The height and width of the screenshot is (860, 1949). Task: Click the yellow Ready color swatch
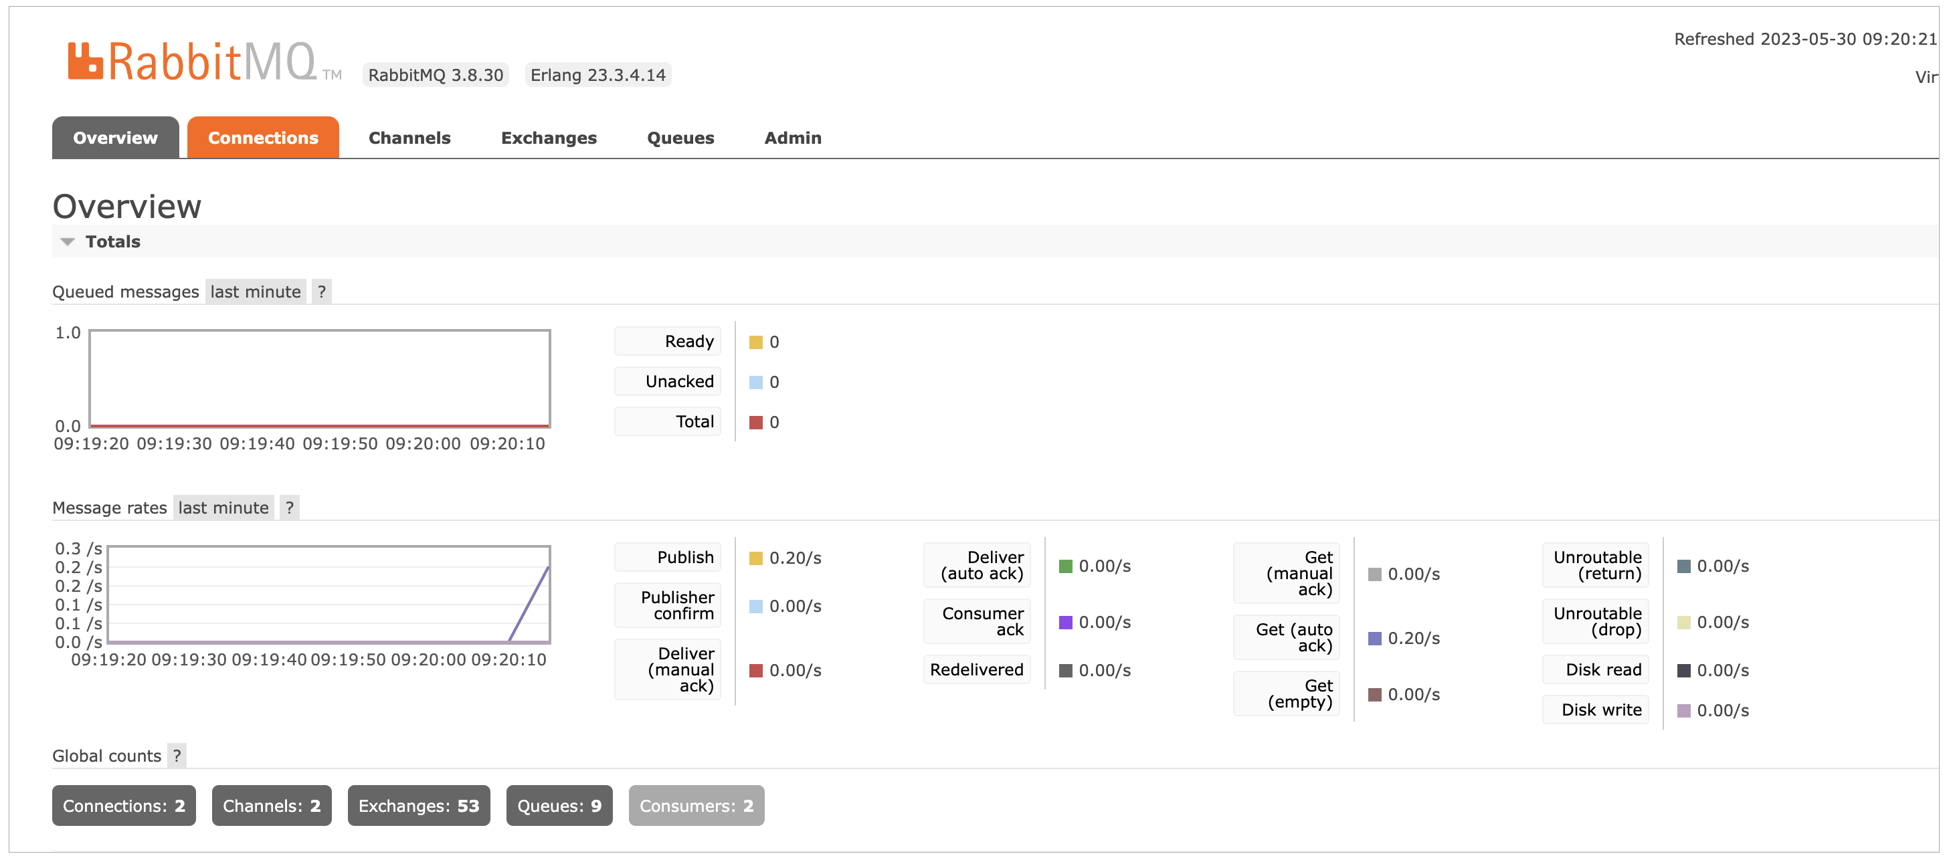[x=755, y=342]
